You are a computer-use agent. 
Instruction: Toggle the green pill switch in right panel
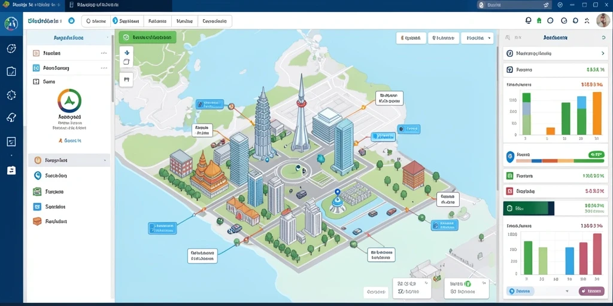coord(596,155)
